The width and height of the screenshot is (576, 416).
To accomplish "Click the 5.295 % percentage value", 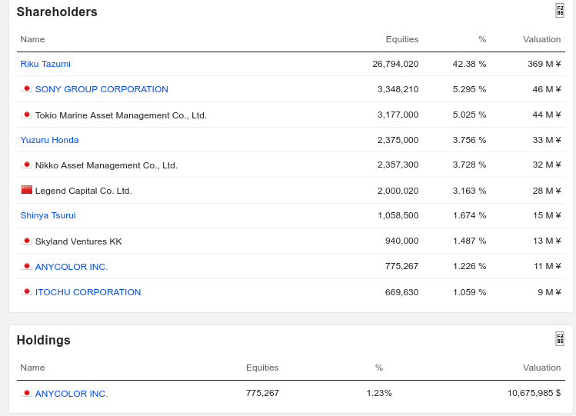I will (x=469, y=89).
